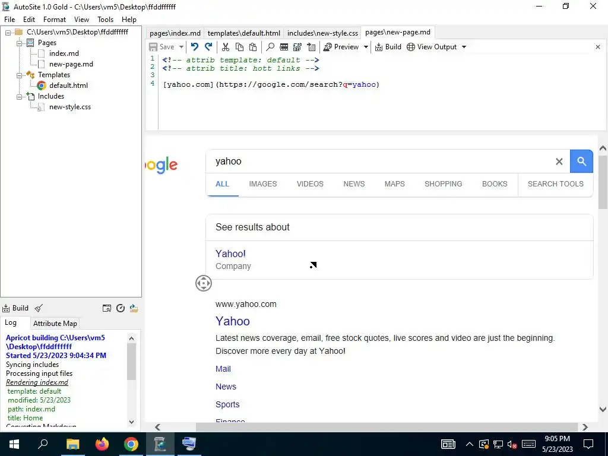
Task: Open the Save dropdown arrow
Action: [181, 47]
